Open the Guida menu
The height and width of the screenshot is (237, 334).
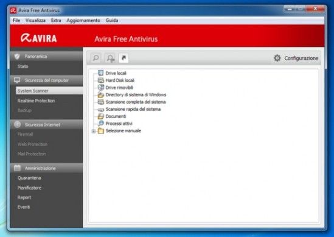pos(112,20)
